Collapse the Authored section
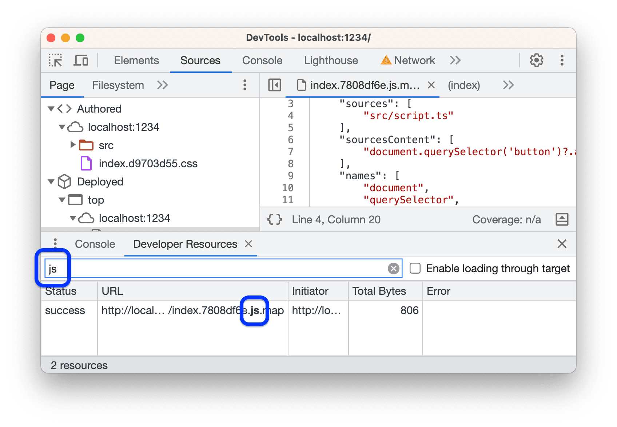The height and width of the screenshot is (427, 617). pyautogui.click(x=51, y=108)
